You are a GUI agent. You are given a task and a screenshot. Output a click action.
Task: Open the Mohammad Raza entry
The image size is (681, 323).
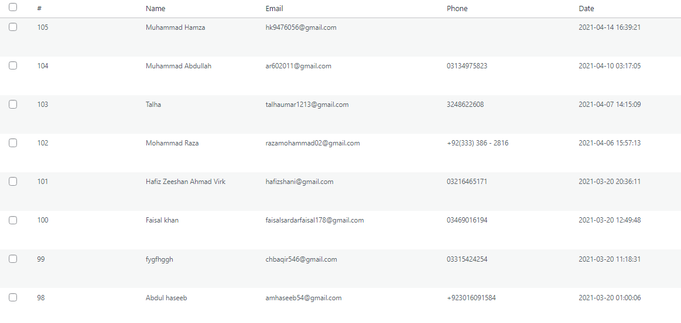coord(172,143)
